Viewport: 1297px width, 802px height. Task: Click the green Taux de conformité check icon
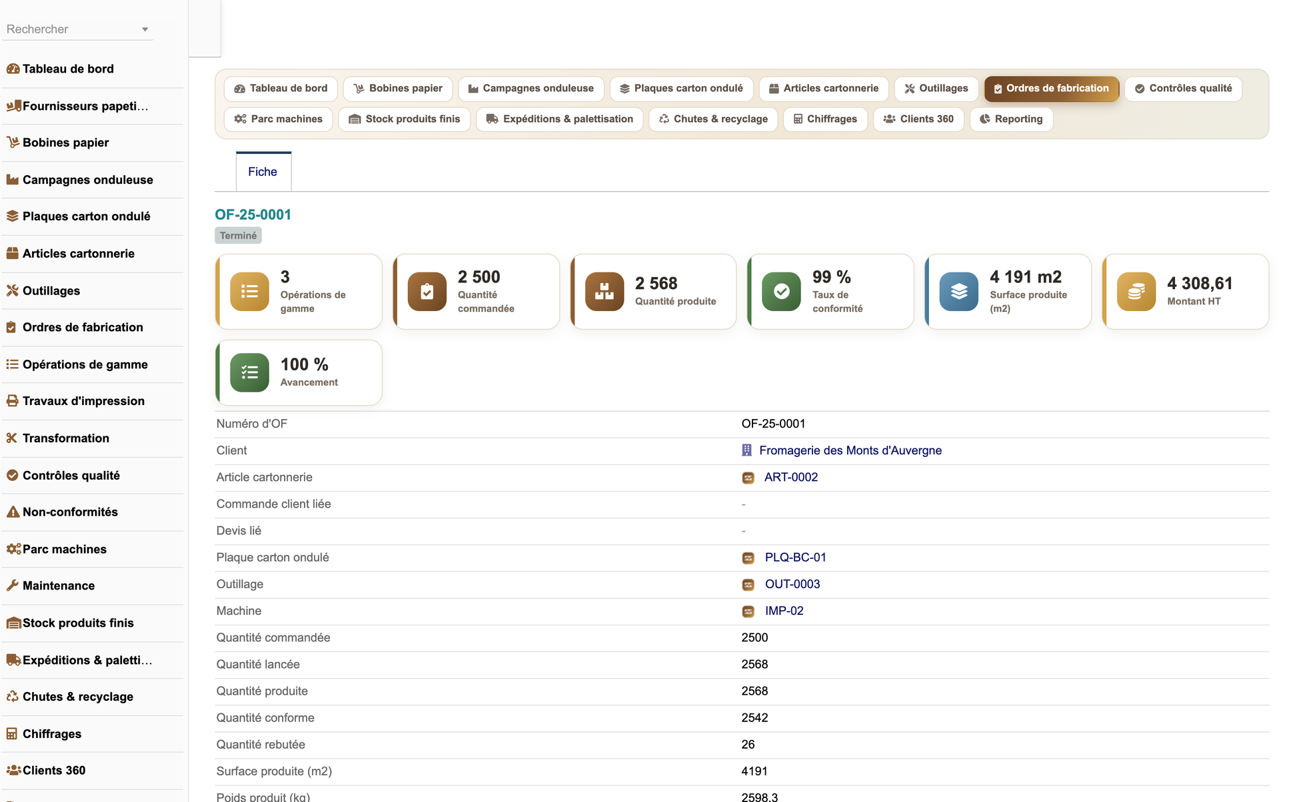782,291
